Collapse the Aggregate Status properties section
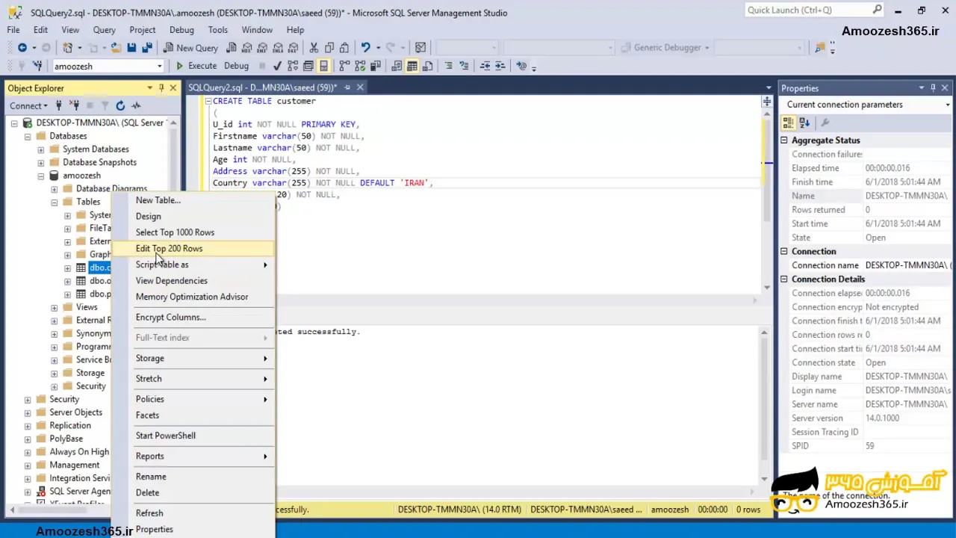The image size is (956, 538). [x=784, y=140]
